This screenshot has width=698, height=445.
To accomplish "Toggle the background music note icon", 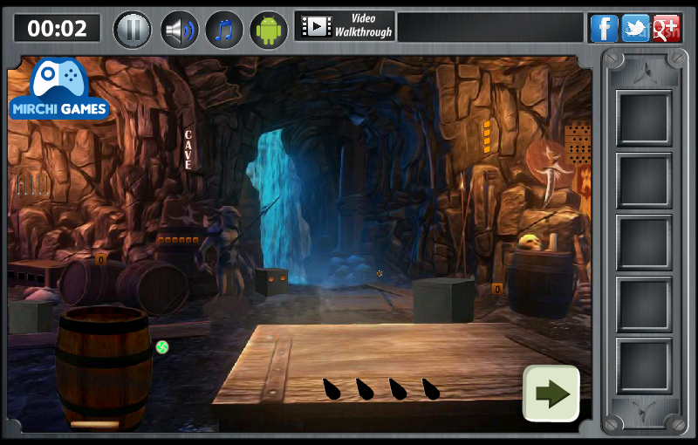I will coord(224,30).
